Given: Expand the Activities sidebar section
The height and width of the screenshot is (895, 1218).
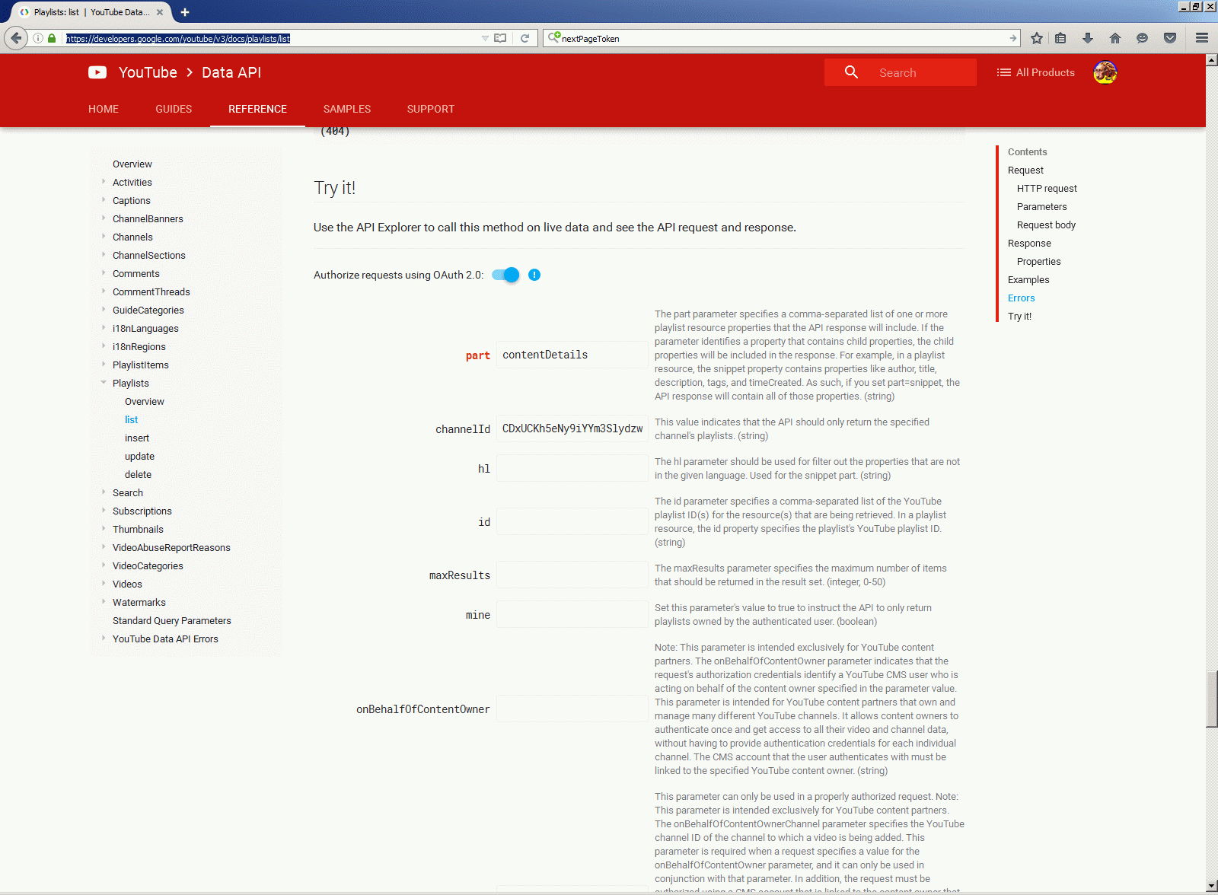Looking at the screenshot, I should click(x=104, y=182).
